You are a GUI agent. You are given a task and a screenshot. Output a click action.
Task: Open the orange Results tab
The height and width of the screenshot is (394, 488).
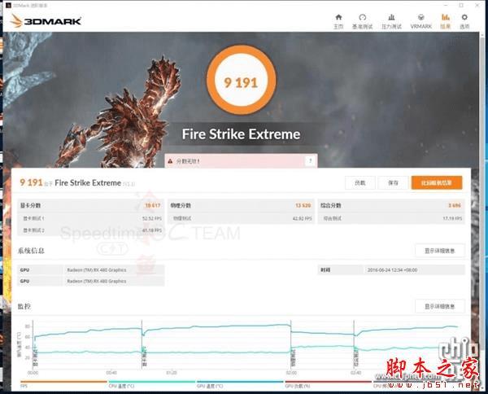(x=446, y=21)
